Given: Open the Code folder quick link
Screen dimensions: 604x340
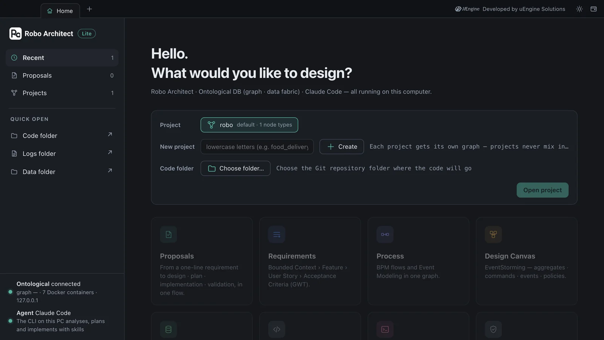Looking at the screenshot, I should pos(62,136).
